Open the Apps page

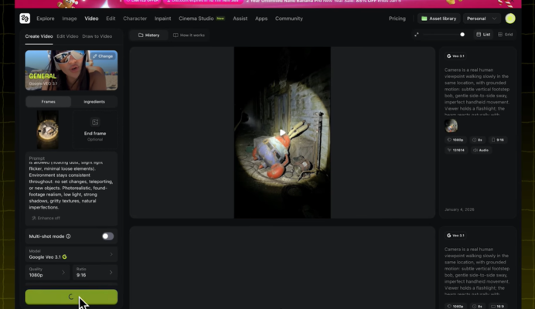pos(261,19)
